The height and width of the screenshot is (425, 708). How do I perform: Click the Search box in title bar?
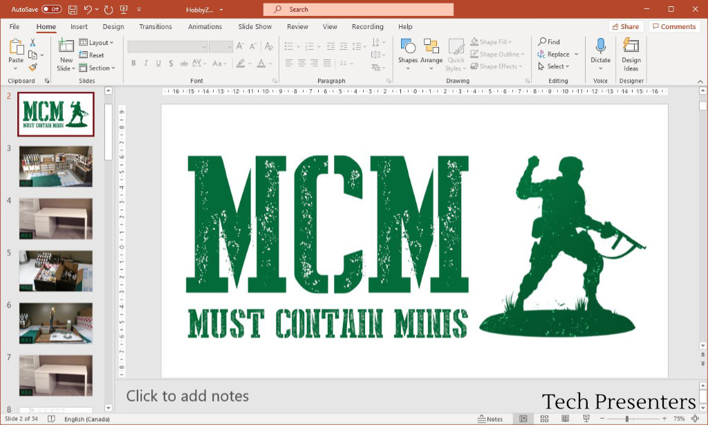tap(359, 9)
